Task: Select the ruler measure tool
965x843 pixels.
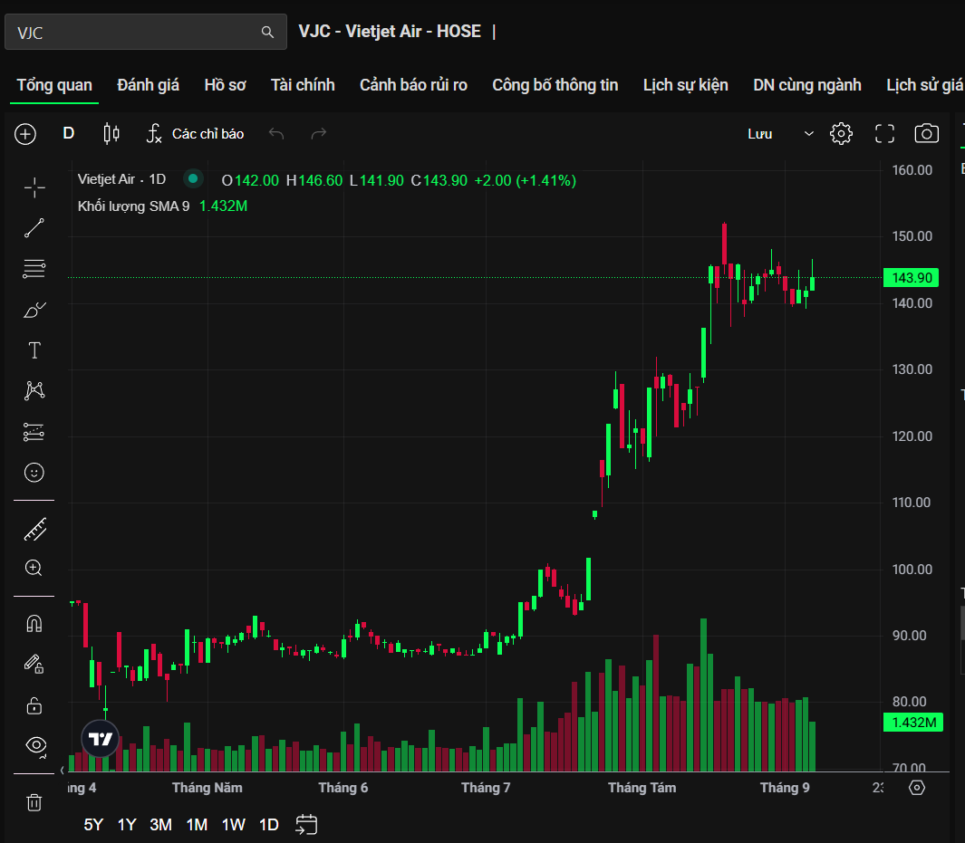Action: pyautogui.click(x=34, y=530)
